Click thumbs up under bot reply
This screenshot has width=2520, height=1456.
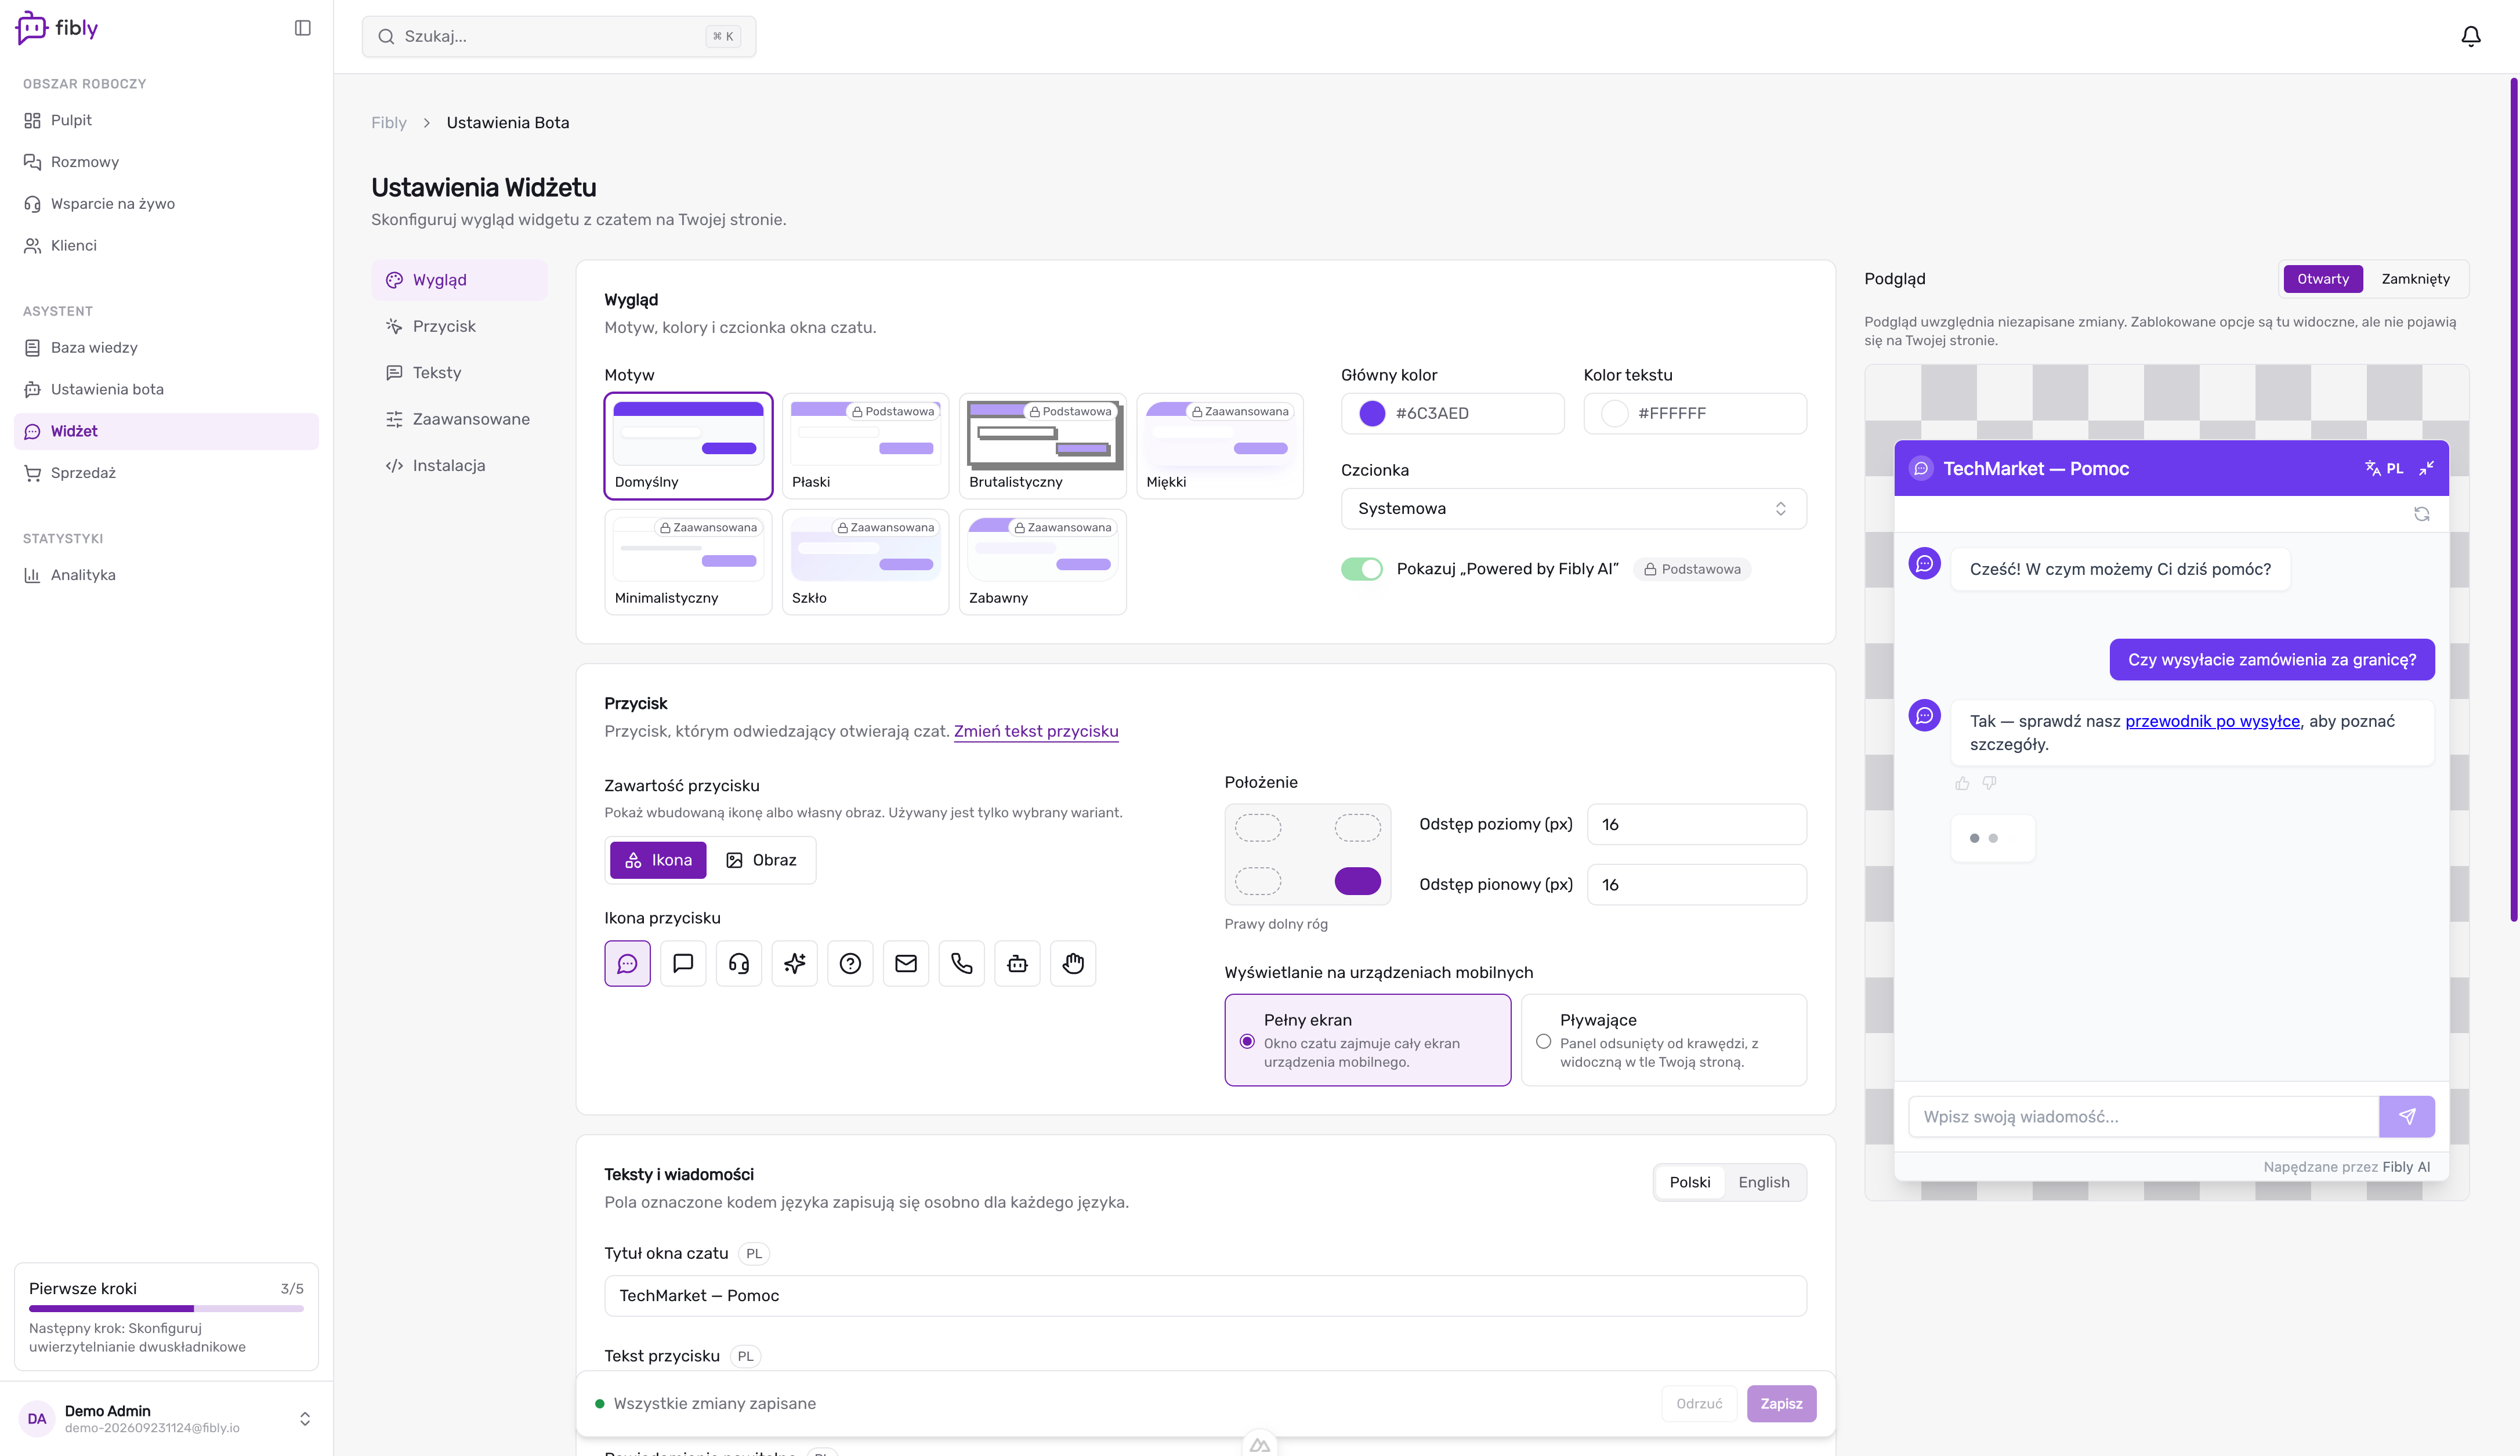1962,783
